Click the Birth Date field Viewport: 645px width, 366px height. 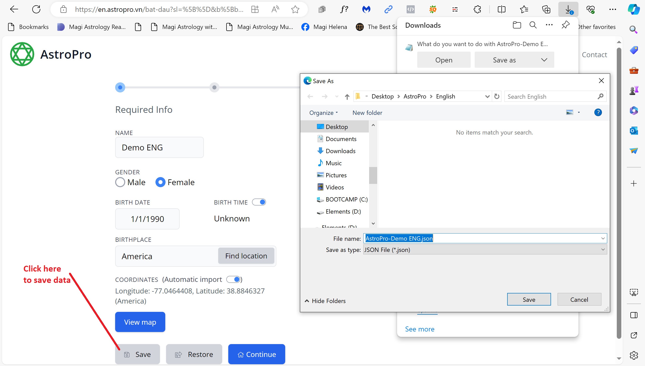click(x=147, y=219)
